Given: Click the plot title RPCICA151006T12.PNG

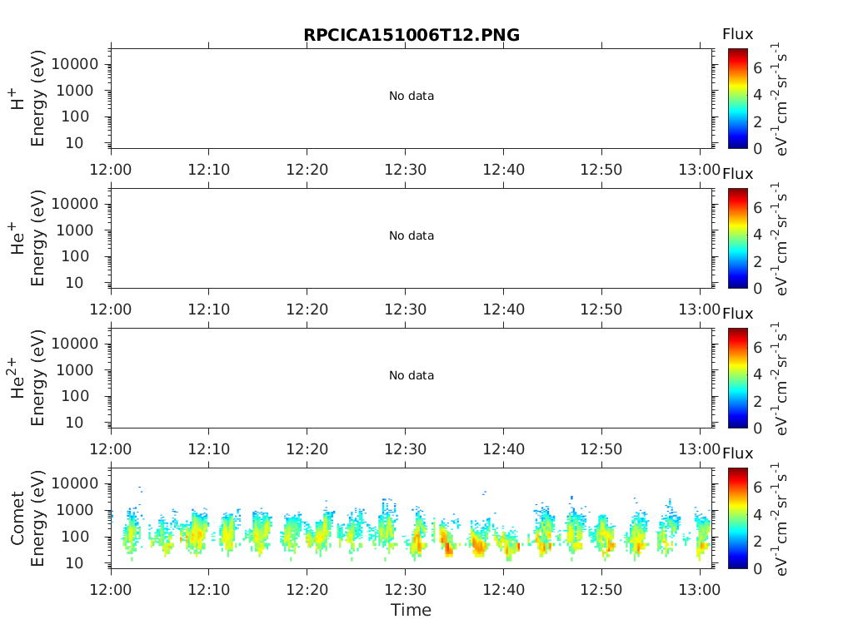Looking at the screenshot, I should pos(412,35).
